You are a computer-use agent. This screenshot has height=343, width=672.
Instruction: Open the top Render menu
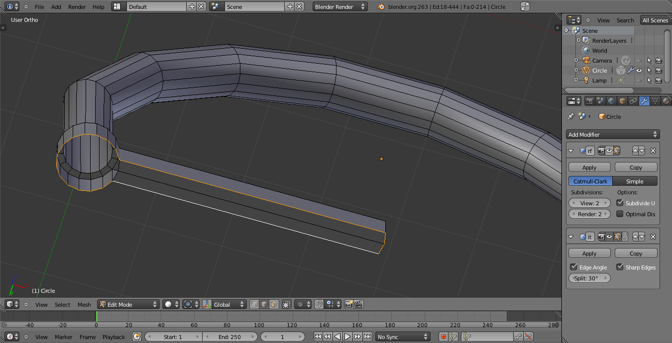(77, 7)
